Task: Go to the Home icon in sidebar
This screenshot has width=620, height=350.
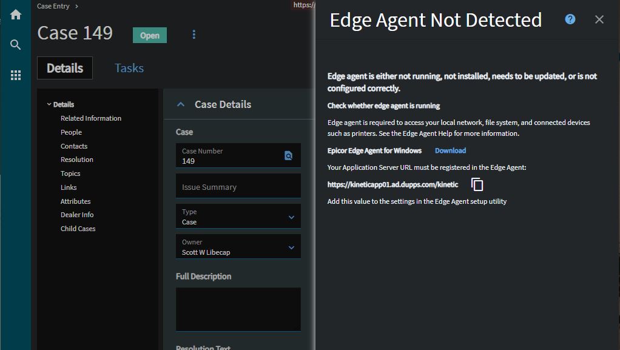Action: (x=15, y=15)
